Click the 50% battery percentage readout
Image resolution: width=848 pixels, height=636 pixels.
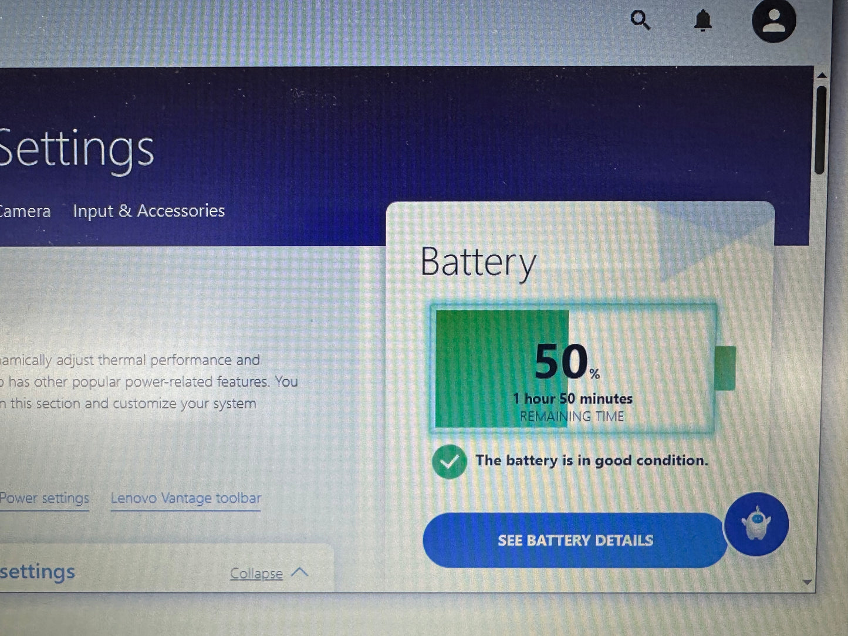pyautogui.click(x=566, y=362)
